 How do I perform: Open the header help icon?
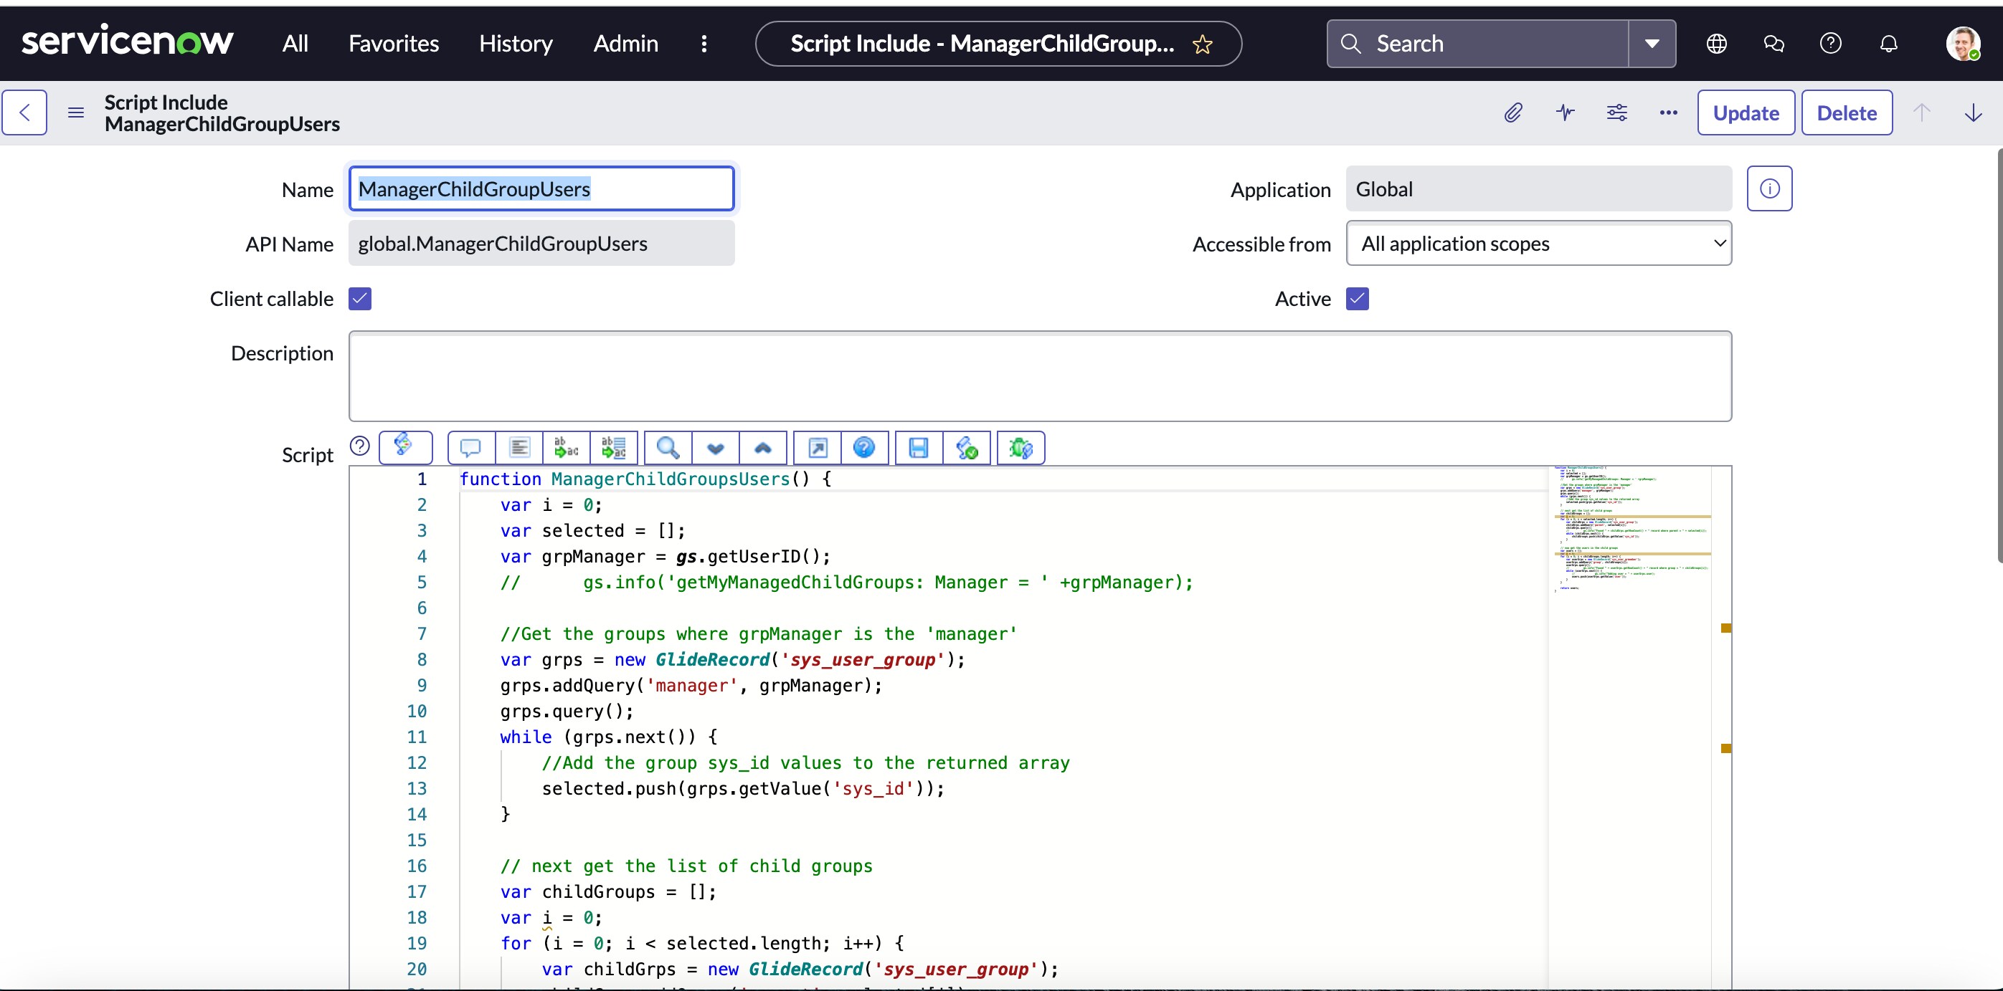tap(1830, 44)
